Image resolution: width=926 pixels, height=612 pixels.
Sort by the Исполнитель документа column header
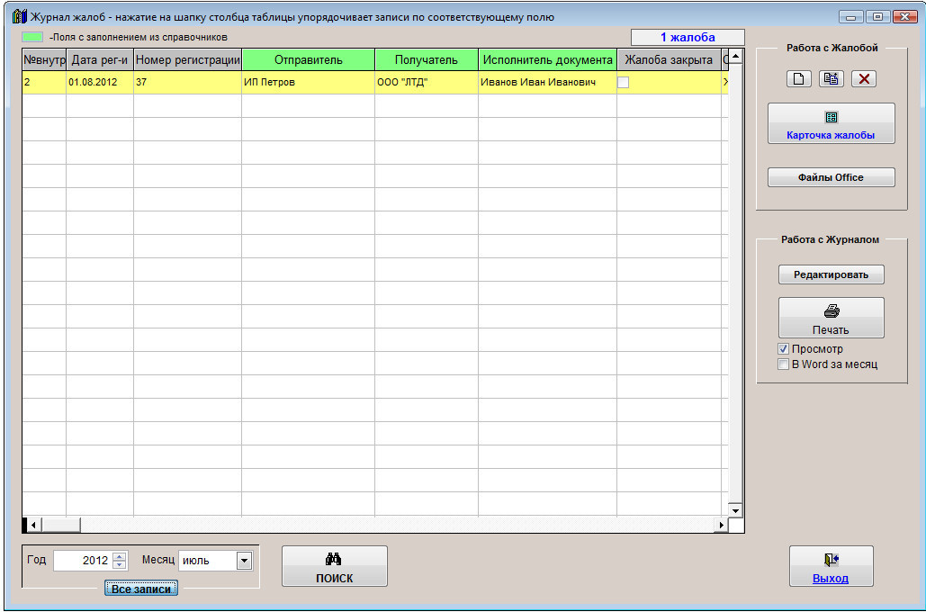pyautogui.click(x=547, y=59)
